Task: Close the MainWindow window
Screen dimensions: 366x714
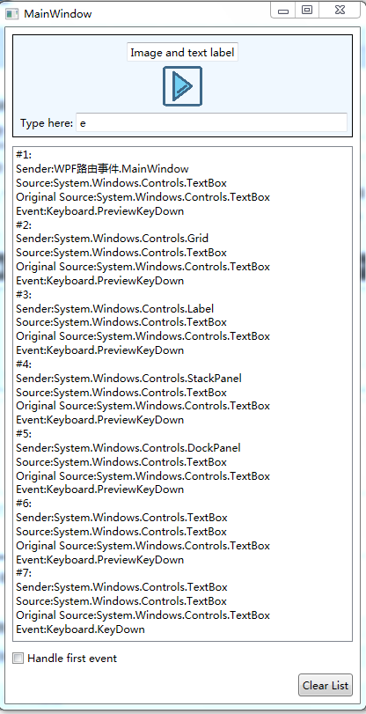Action: [x=340, y=11]
